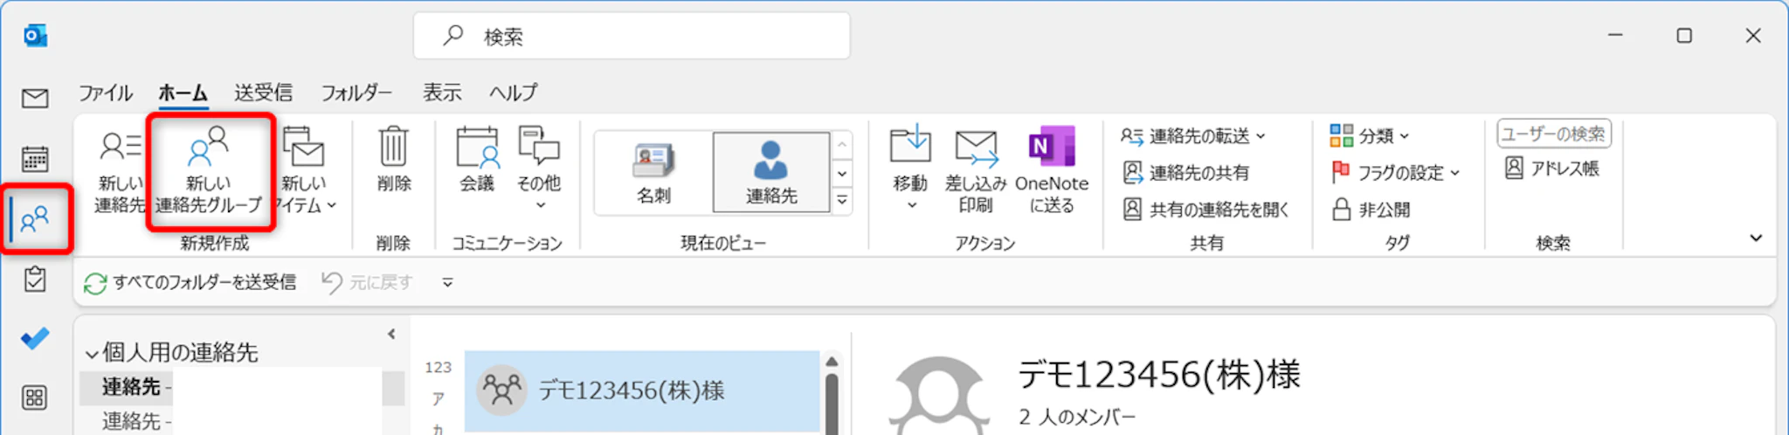The height and width of the screenshot is (435, 1789).
Task: Select the 連絡先 view option
Action: pyautogui.click(x=771, y=173)
